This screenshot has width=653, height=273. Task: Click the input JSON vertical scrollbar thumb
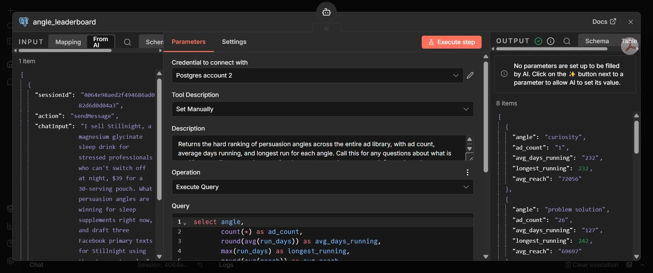click(159, 139)
